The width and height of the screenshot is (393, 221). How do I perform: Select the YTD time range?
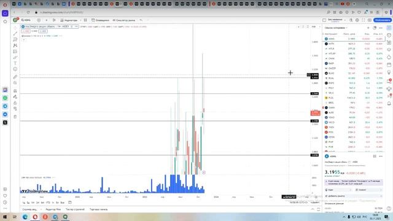(x=48, y=203)
